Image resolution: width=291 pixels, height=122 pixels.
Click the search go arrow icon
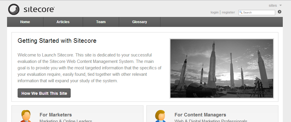tap(280, 12)
